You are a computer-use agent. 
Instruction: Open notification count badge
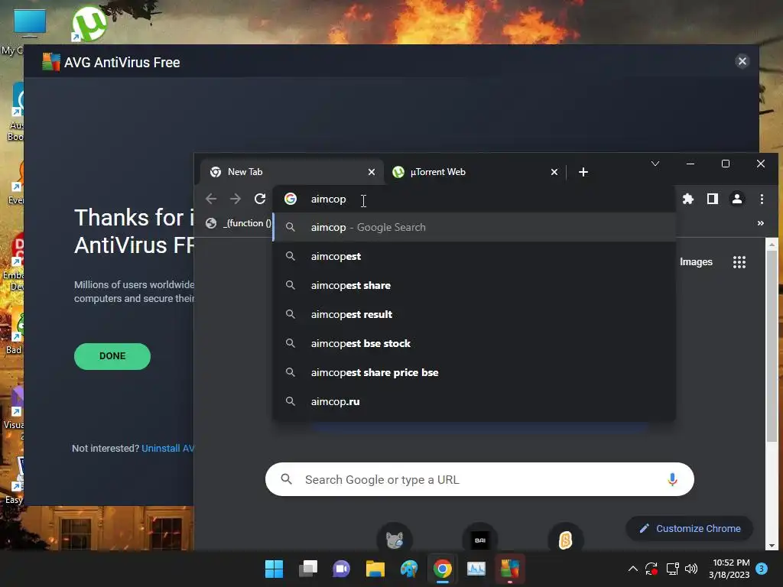762,569
